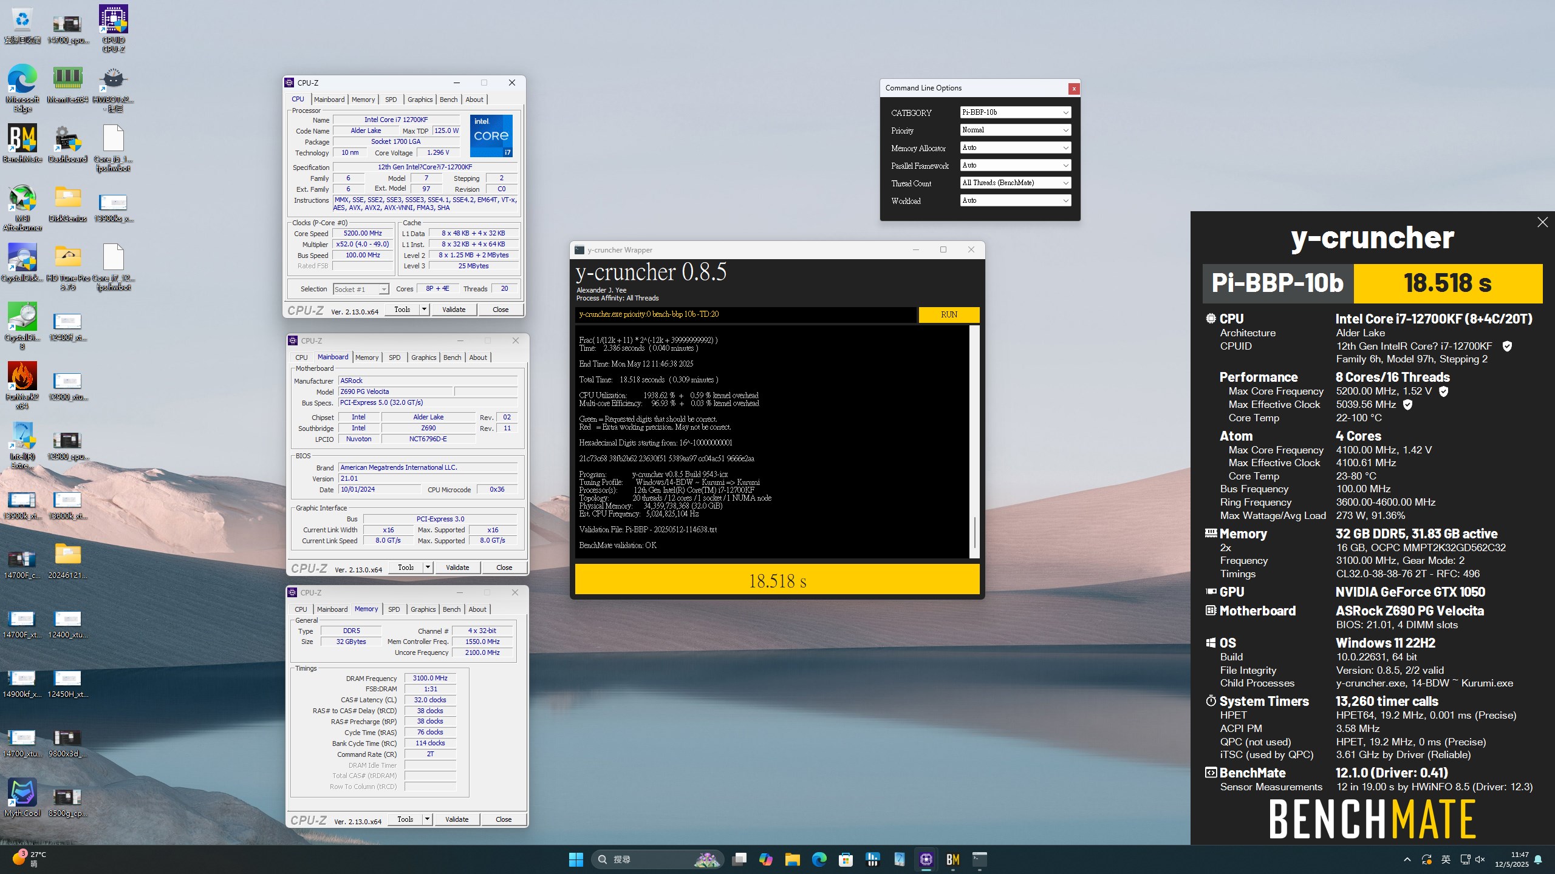Screen dimensions: 1555x874
Task: Open the 20246121 folder on the desktop
Action: coord(67,560)
